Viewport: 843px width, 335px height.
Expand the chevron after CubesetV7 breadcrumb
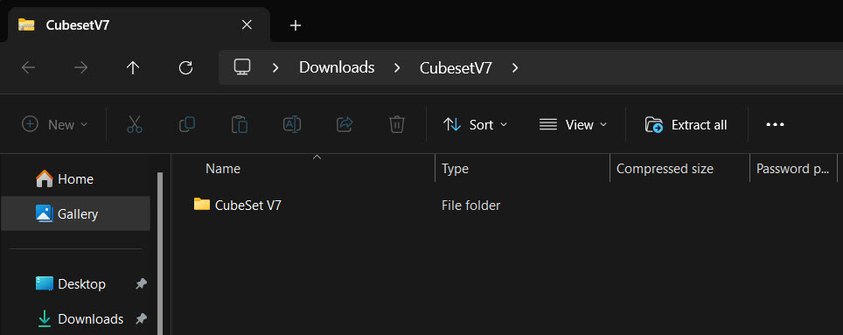pos(515,67)
